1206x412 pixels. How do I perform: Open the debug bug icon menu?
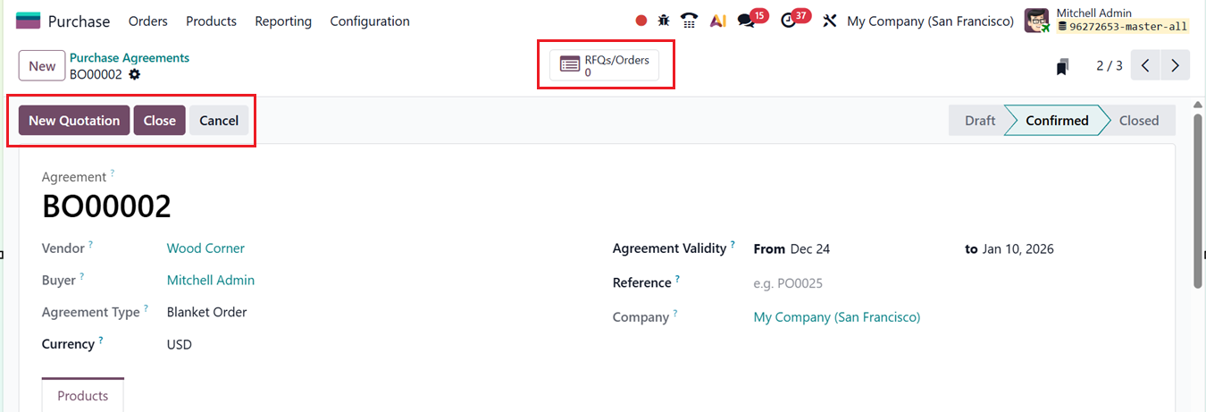(664, 21)
